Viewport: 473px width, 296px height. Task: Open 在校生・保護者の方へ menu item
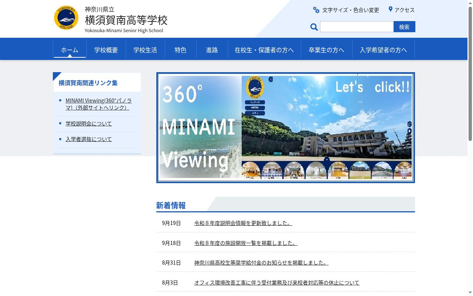(264, 50)
